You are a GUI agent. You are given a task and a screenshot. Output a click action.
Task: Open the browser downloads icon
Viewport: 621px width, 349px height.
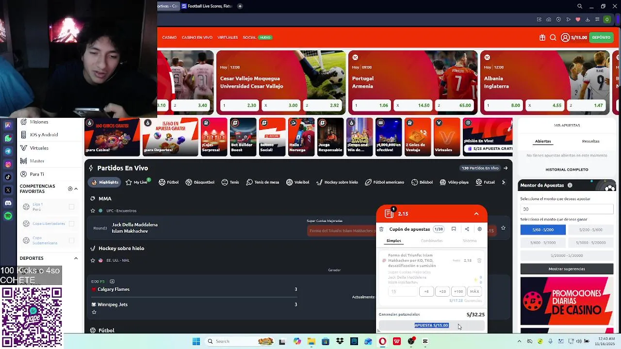click(x=588, y=19)
